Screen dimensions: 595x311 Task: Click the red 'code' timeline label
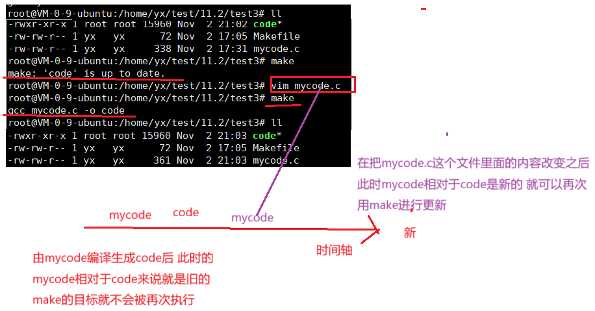[186, 212]
